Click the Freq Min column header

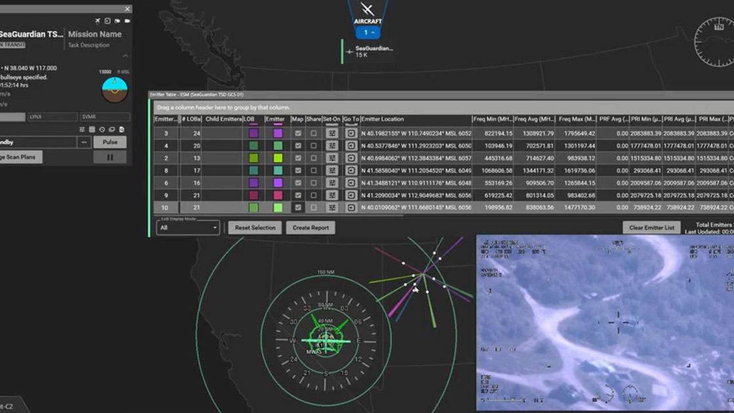pyautogui.click(x=492, y=119)
